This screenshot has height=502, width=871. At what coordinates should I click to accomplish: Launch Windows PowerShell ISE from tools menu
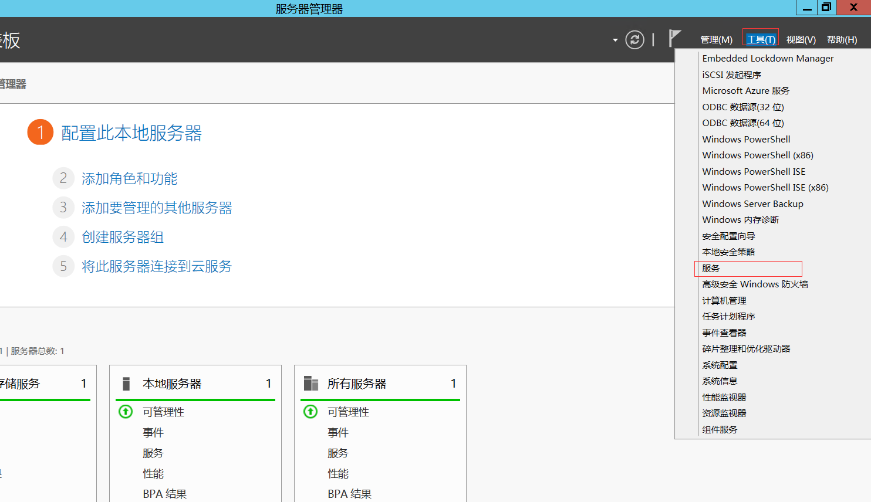[754, 172]
